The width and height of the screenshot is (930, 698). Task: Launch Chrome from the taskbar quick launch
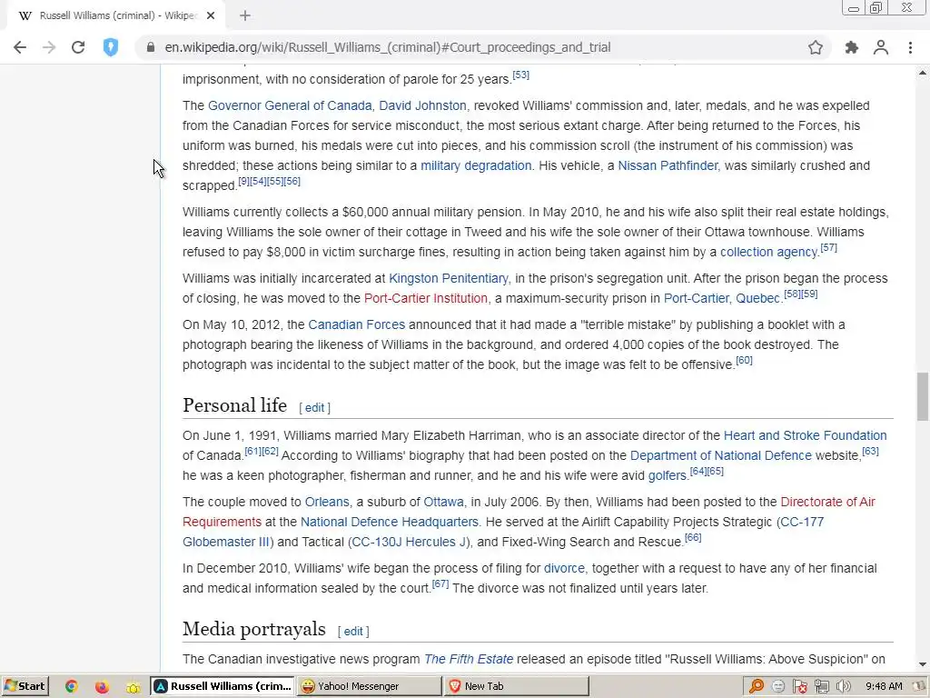[x=71, y=687]
